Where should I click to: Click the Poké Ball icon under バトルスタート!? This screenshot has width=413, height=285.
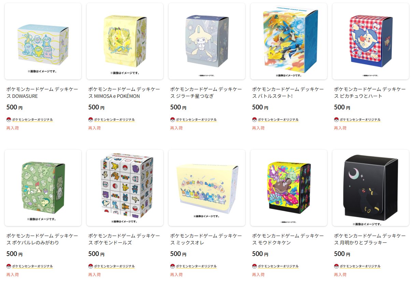click(x=254, y=120)
